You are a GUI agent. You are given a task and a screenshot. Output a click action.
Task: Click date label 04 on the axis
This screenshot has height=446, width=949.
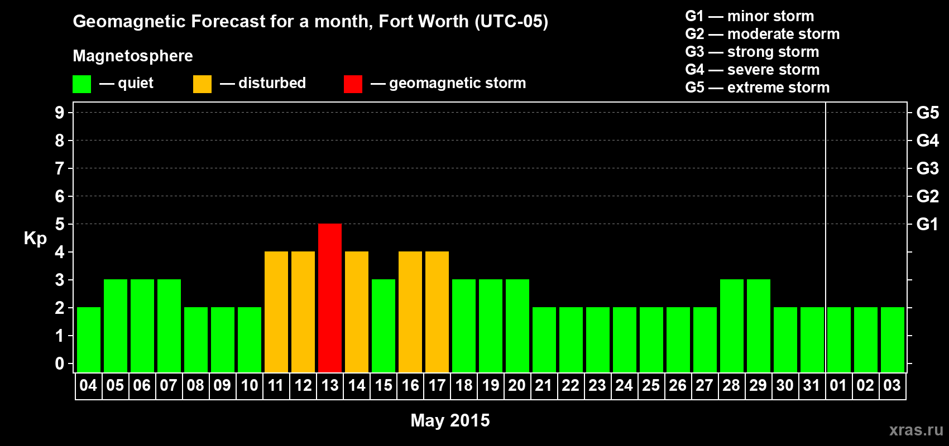88,386
